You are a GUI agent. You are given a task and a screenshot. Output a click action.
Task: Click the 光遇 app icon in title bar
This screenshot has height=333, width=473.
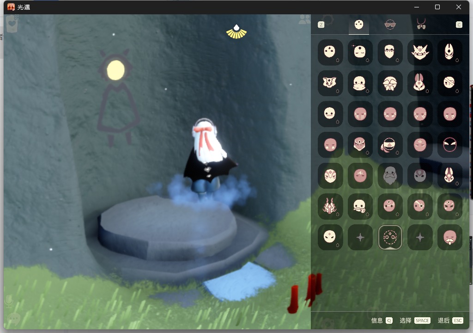tap(11, 7)
